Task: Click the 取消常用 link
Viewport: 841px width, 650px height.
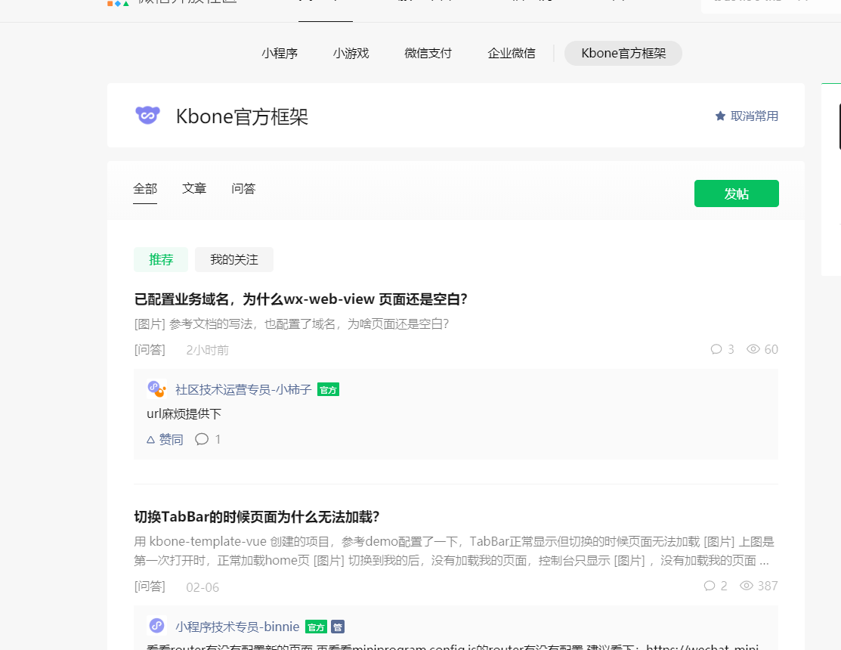Action: 754,116
